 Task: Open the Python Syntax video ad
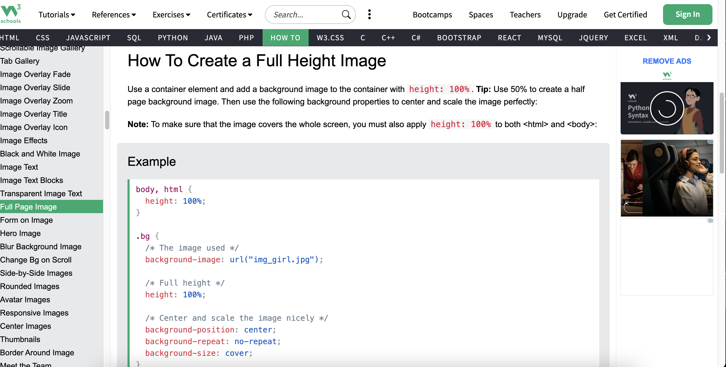(x=666, y=108)
